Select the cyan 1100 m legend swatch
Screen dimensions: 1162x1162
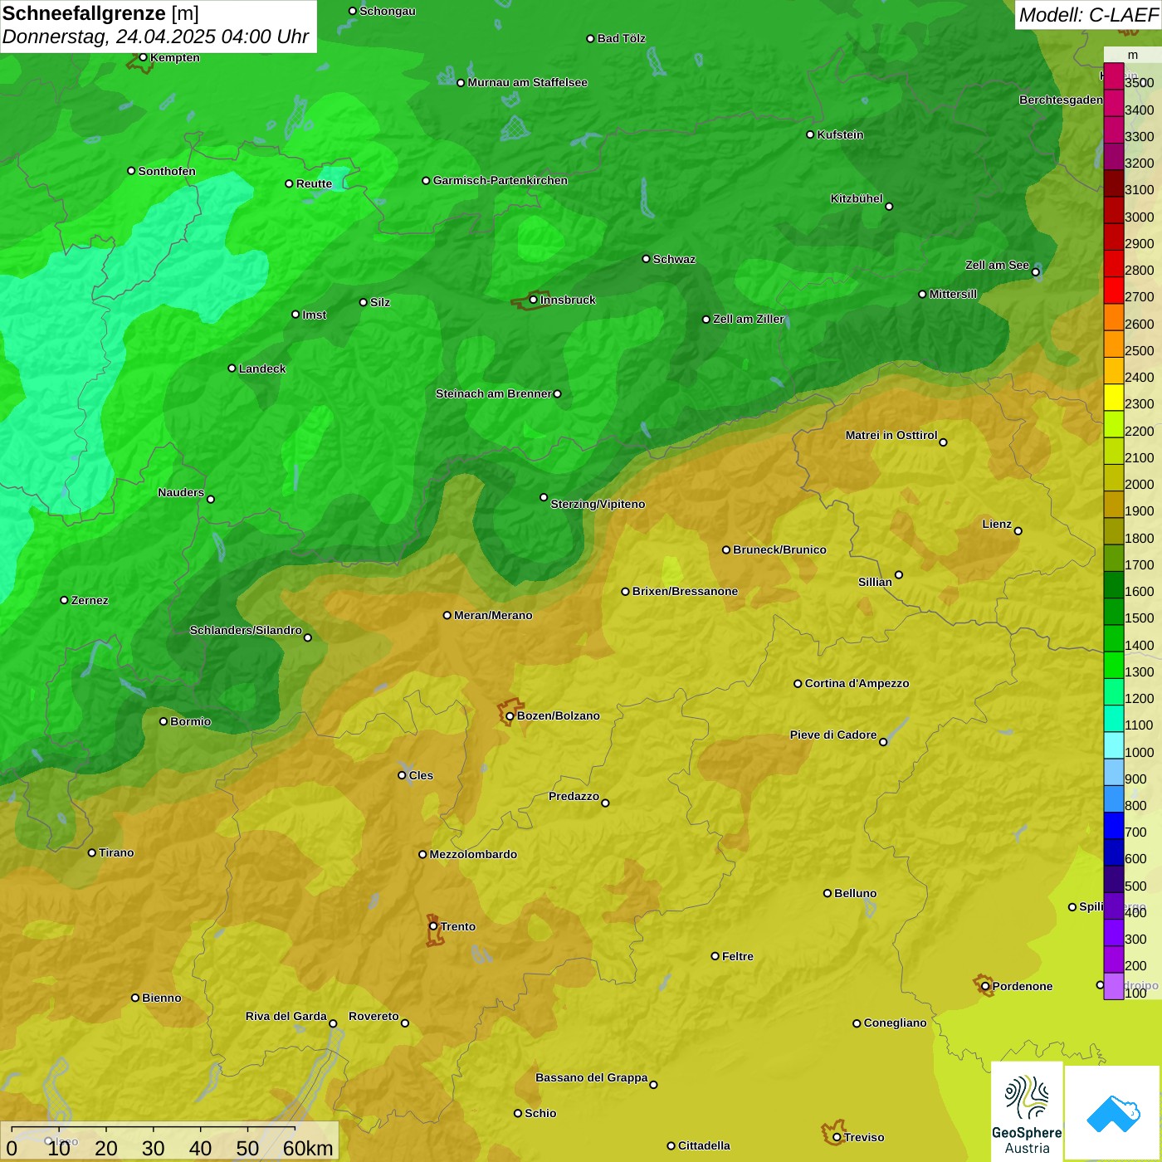[x=1113, y=719]
